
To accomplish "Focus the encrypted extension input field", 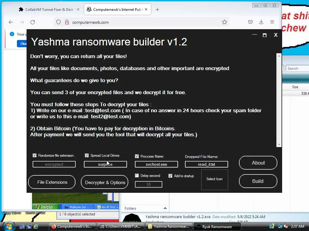I will [54, 165].
